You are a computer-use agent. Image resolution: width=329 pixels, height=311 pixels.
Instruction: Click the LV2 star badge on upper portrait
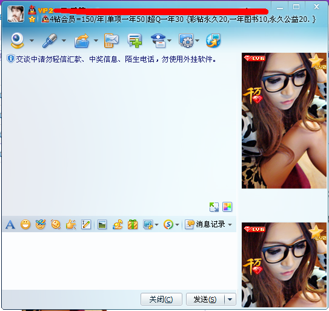click(317, 61)
